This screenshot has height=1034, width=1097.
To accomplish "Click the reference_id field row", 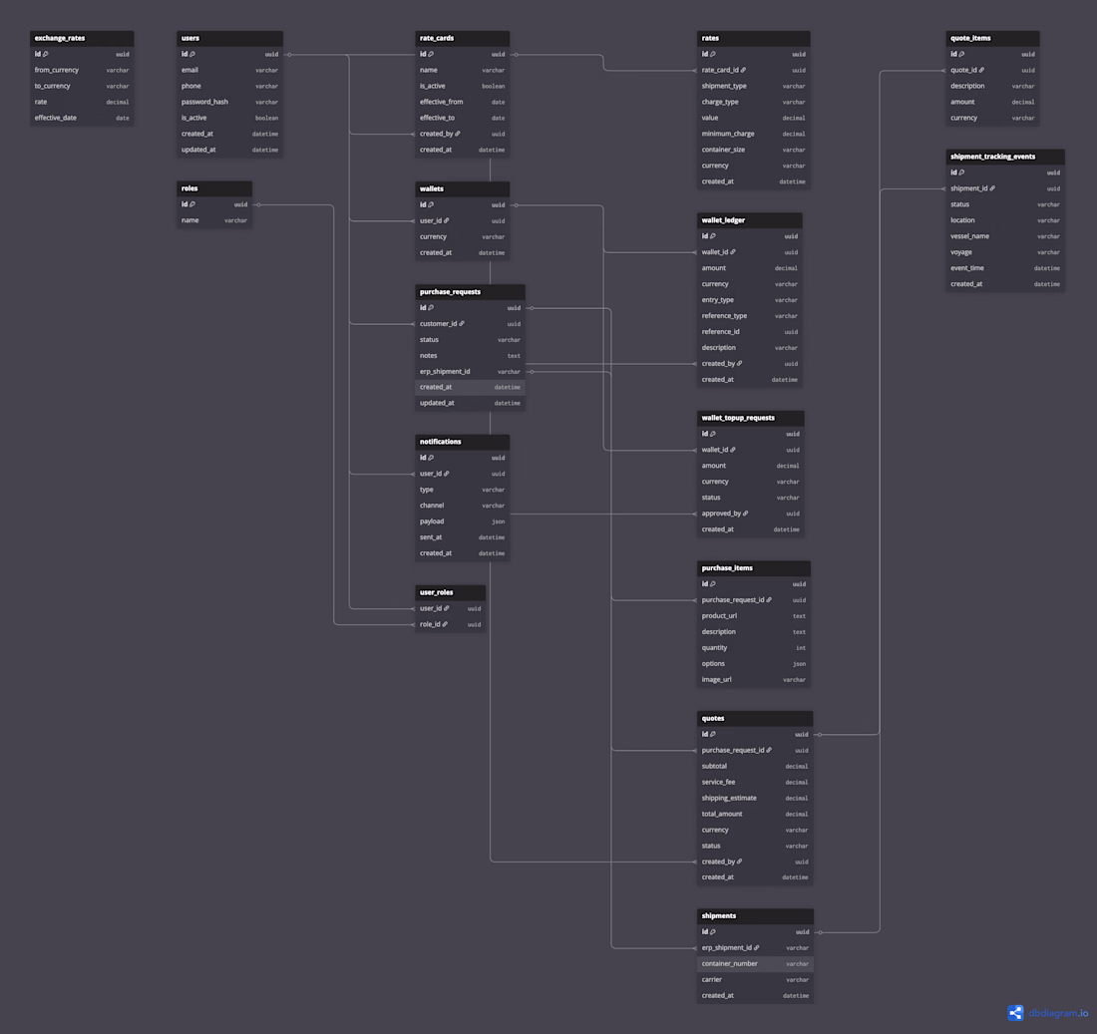I will point(749,332).
